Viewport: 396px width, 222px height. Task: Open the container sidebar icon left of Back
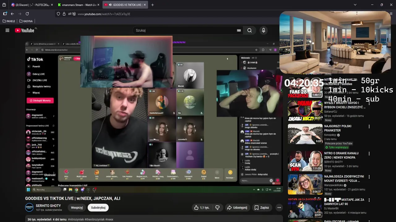coord(5,14)
